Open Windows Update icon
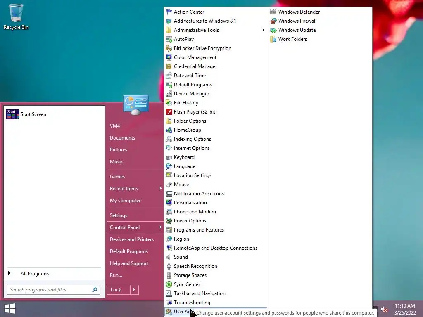The height and width of the screenshot is (317, 423). tap(273, 30)
